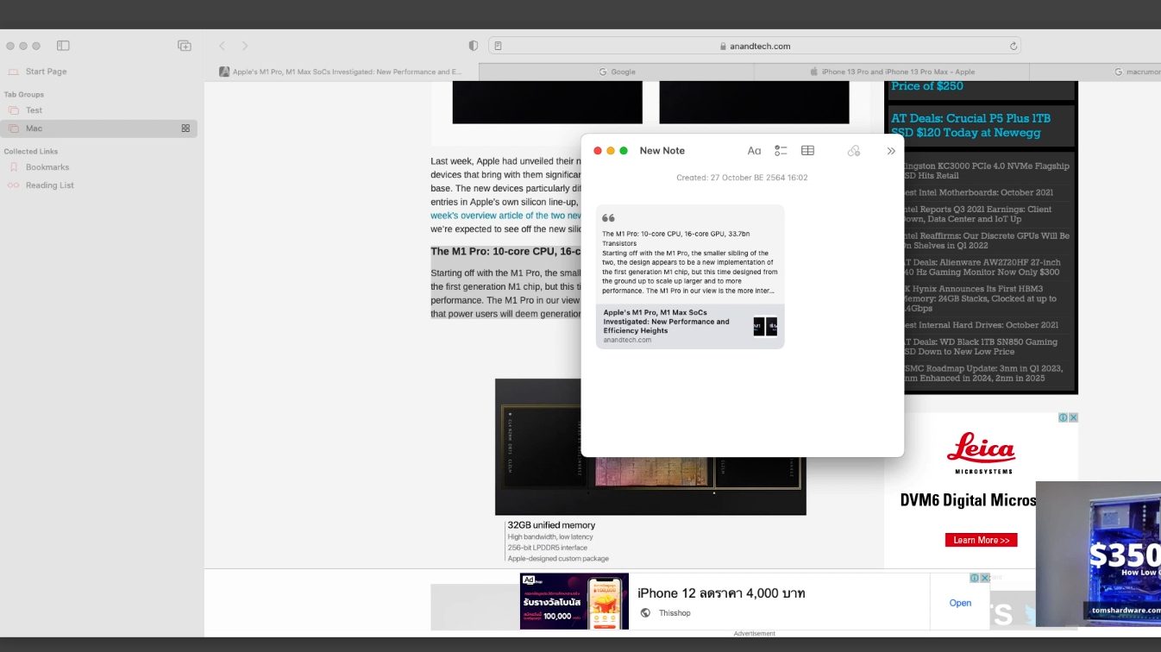
Task: Toggle the Safari sidebar button
Action: point(63,46)
